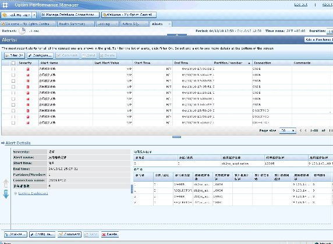The image size is (333, 244).
Task: Check the sixth alert row checkbox
Action: (13, 99)
